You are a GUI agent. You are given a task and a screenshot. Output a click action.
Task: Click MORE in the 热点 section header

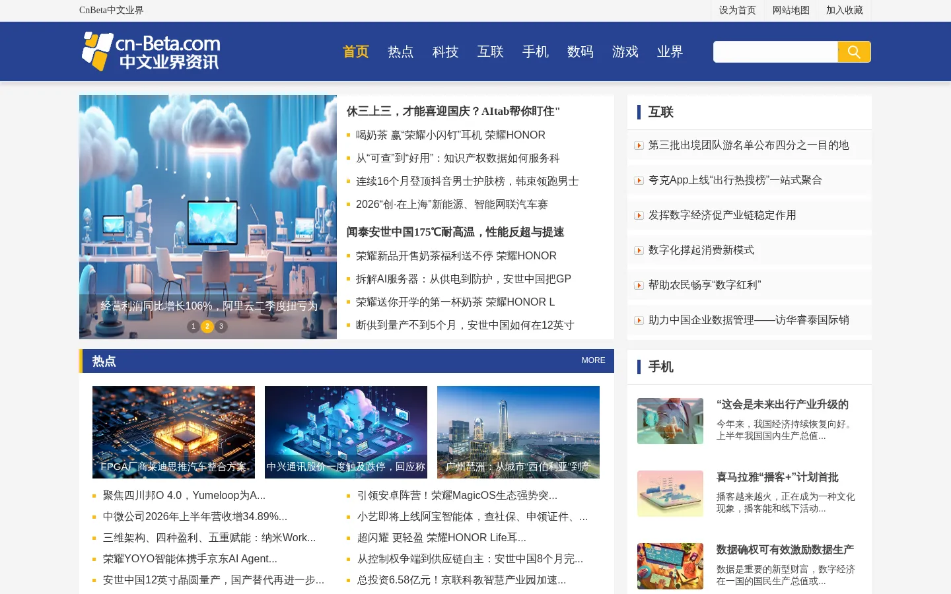[x=593, y=360]
